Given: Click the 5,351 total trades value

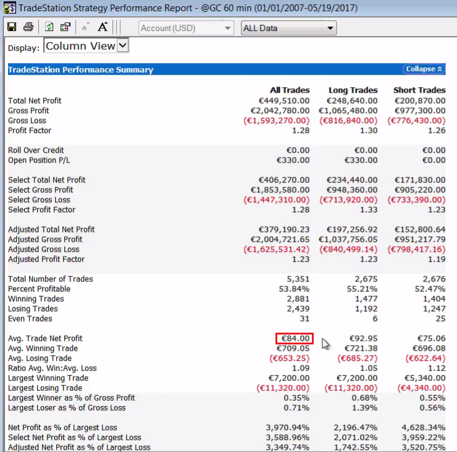Looking at the screenshot, I should (x=298, y=279).
